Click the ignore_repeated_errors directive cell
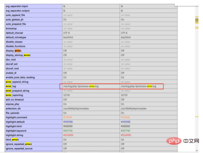203x153 pixels. point(33,144)
